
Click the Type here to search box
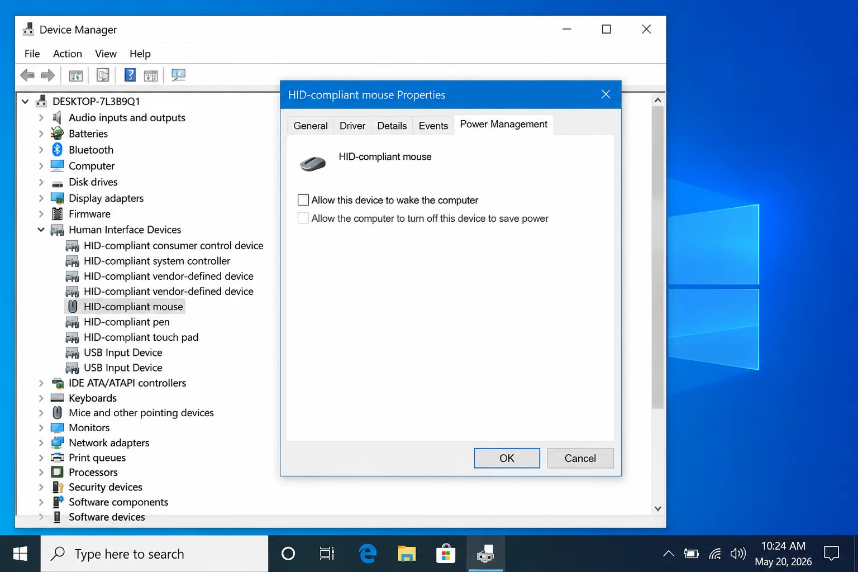point(154,554)
